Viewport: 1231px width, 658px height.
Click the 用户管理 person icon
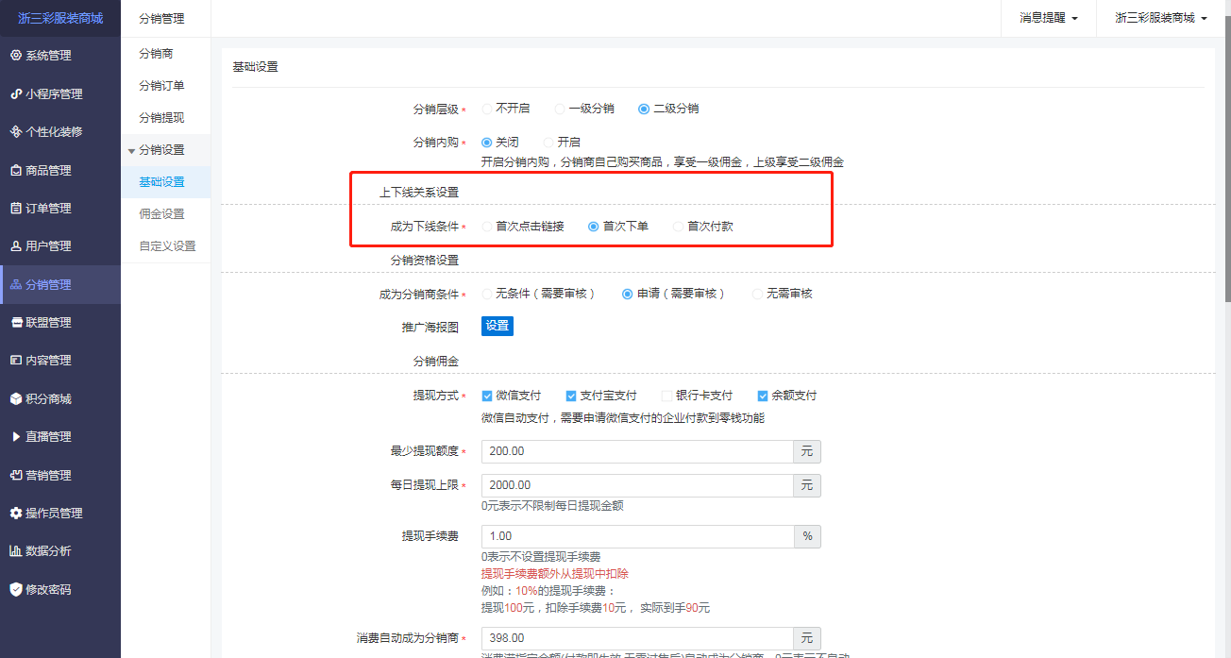15,245
